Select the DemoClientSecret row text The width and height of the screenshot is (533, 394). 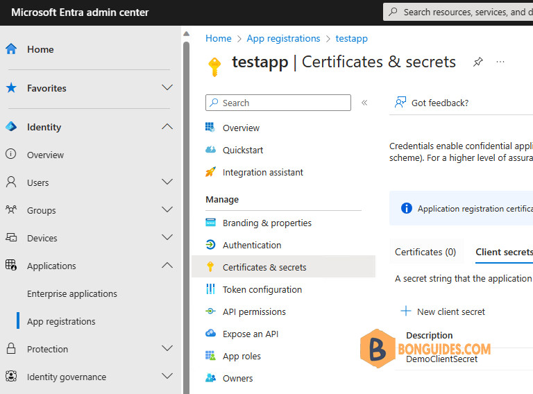point(441,359)
